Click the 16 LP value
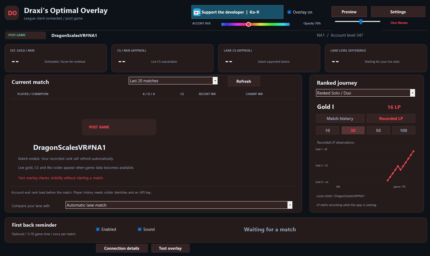Viewport: 430px width, 256px height. coord(394,107)
